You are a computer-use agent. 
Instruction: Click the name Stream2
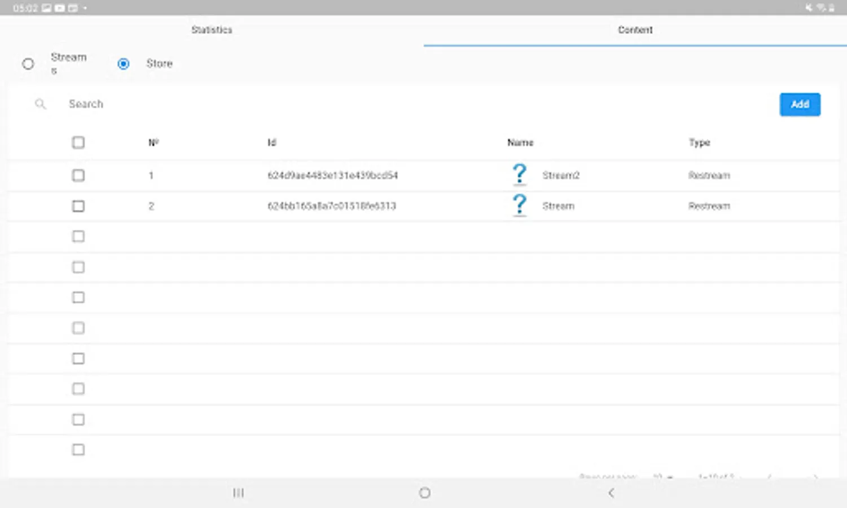click(561, 176)
